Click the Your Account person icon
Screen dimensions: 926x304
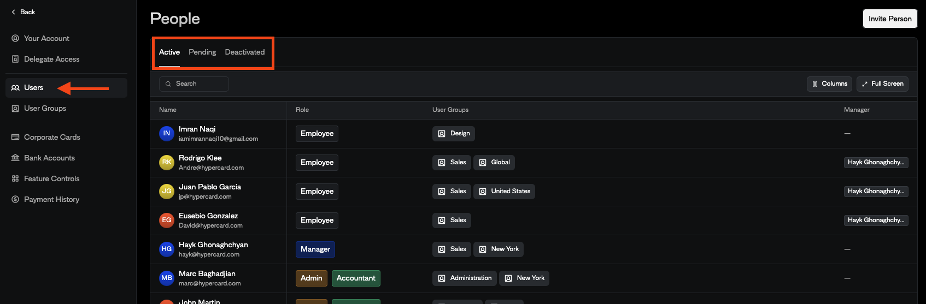(x=15, y=38)
